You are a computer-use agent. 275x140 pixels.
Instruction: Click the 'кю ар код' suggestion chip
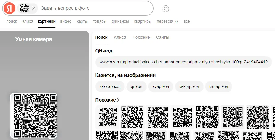[219, 86]
